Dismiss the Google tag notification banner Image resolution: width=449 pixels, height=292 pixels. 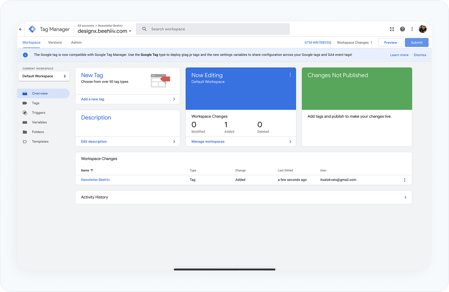point(420,55)
